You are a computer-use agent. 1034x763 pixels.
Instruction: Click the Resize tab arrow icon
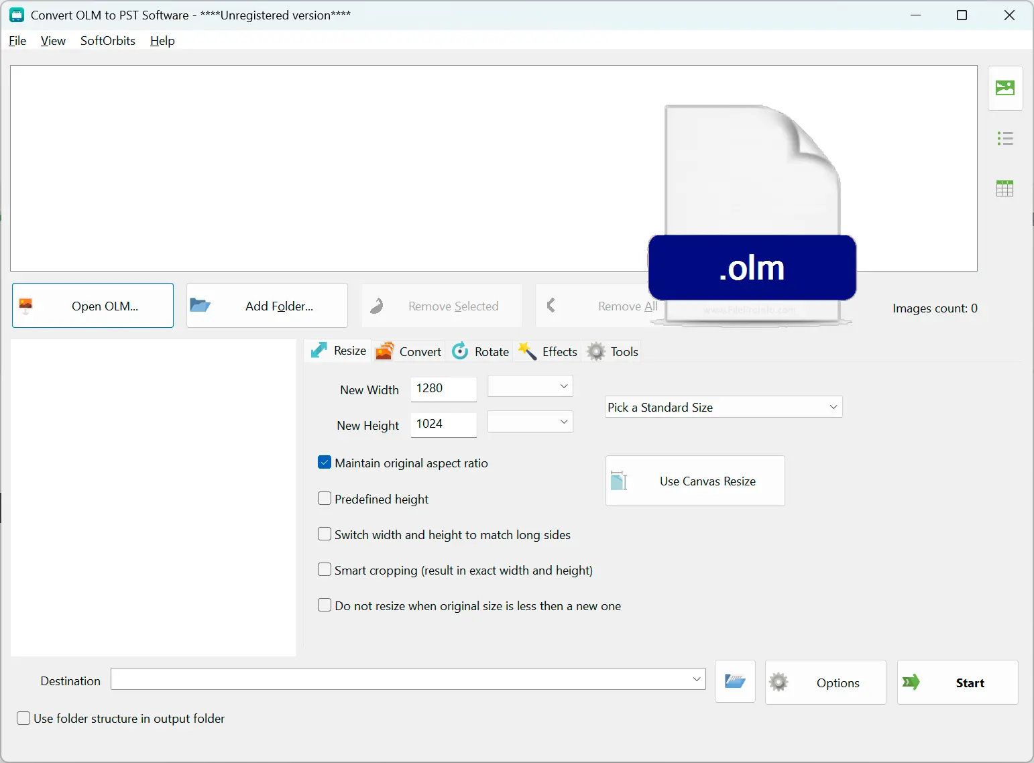click(319, 351)
